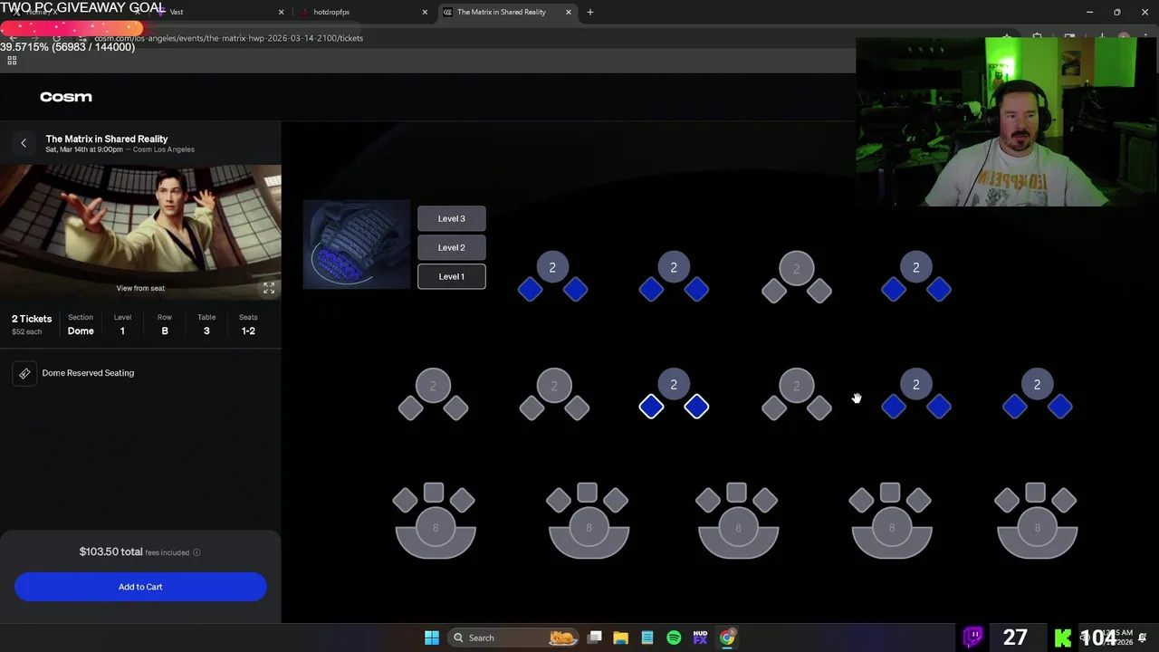This screenshot has height=652, width=1159.
Task: Select last top-row table's number 2 circle
Action: tap(916, 267)
